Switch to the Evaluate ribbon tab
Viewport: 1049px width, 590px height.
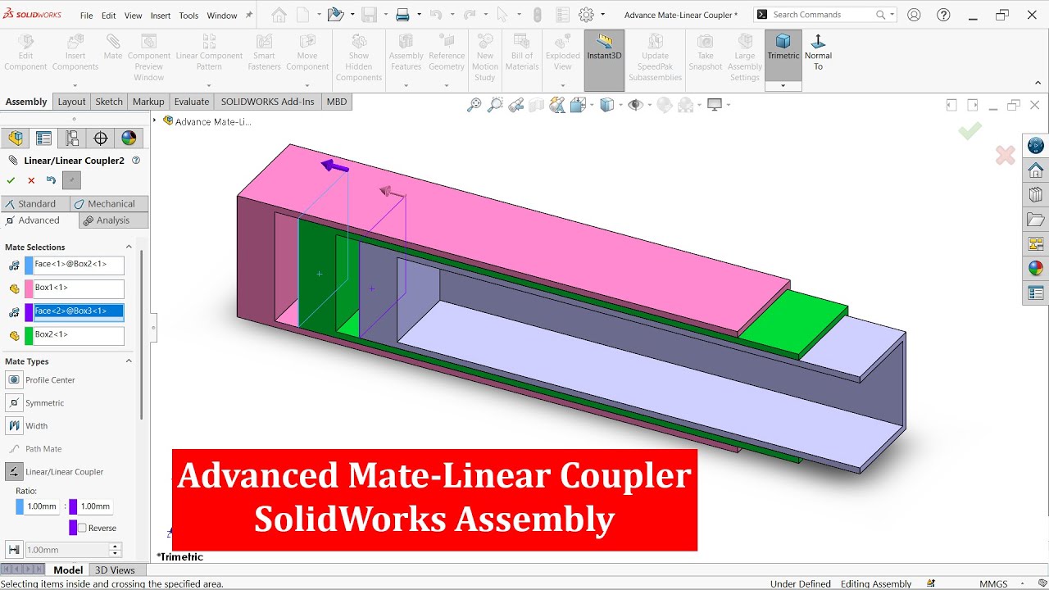click(192, 102)
